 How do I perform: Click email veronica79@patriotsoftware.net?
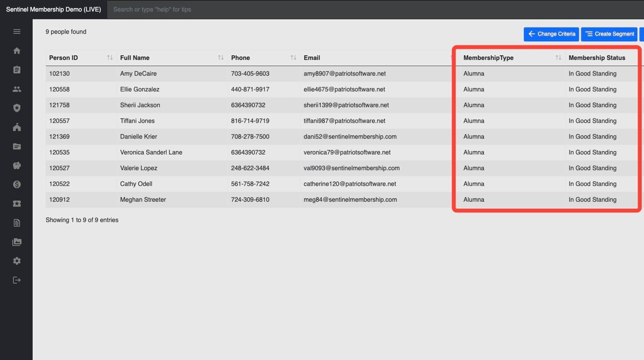pyautogui.click(x=347, y=152)
